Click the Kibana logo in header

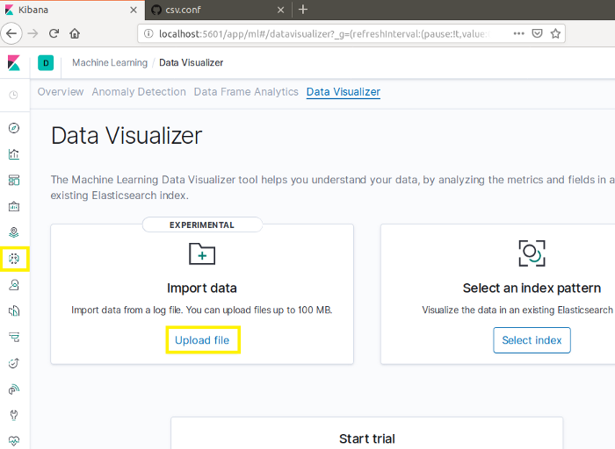[14, 62]
